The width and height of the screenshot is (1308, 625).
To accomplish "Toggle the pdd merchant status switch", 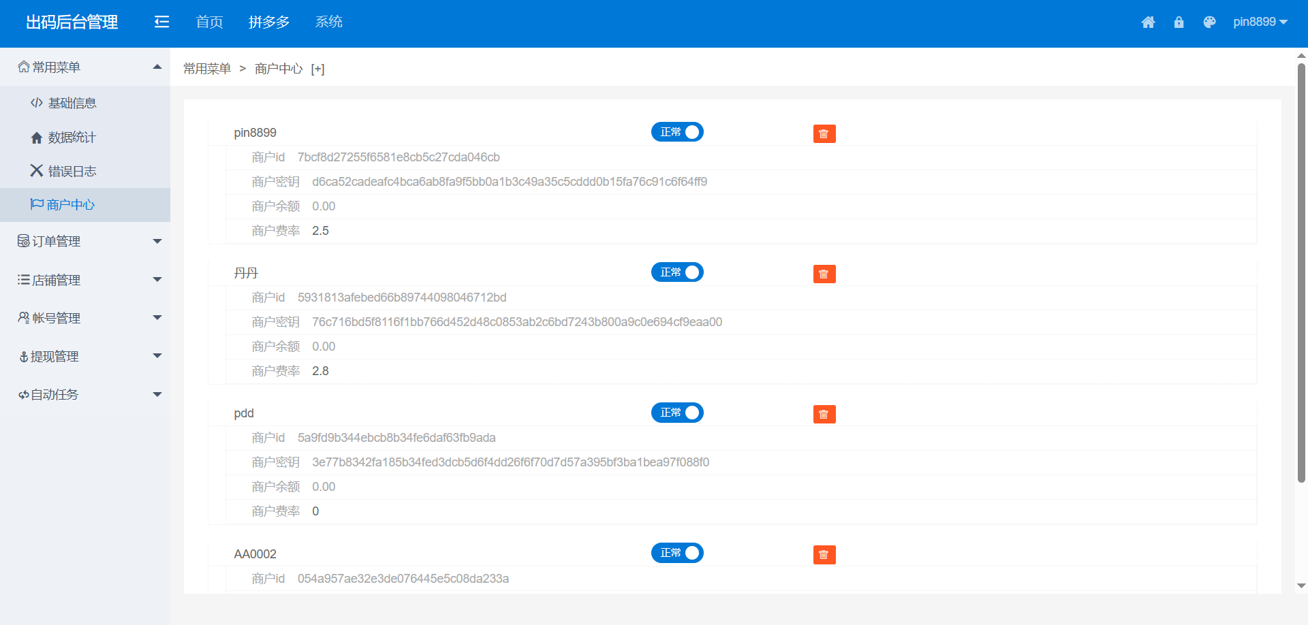I will [x=677, y=413].
